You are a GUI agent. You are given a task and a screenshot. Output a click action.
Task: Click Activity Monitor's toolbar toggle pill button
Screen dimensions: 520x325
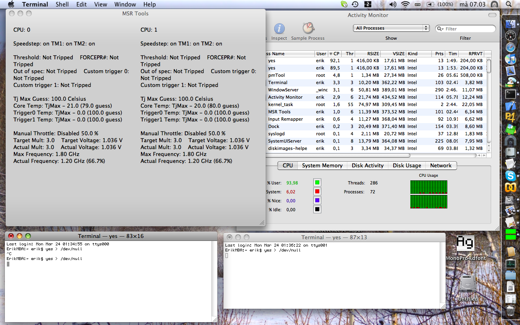(492, 15)
